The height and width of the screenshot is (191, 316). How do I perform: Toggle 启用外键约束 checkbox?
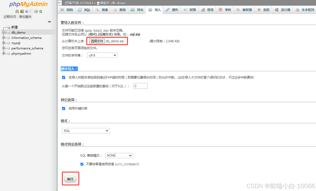63,108
